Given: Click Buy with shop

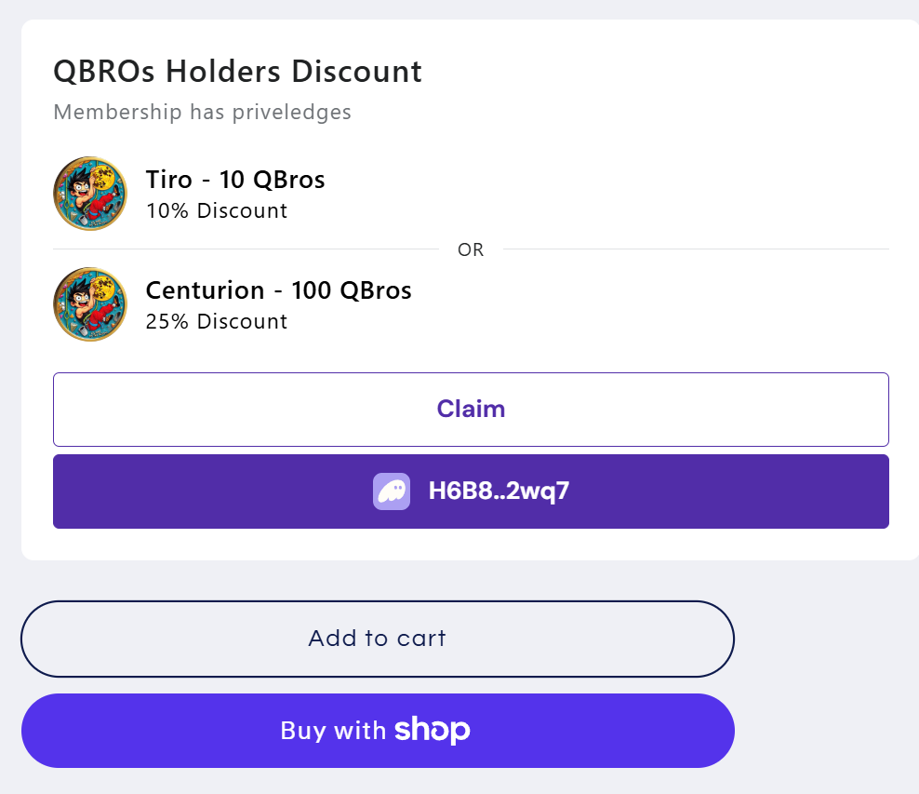Looking at the screenshot, I should 377,730.
